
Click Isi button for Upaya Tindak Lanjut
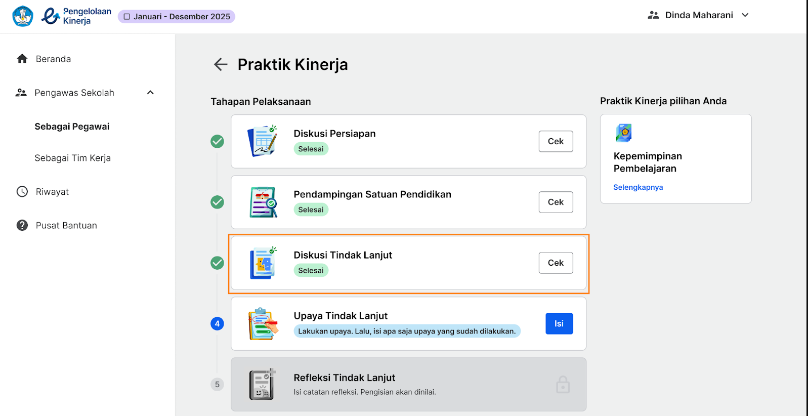[559, 323]
